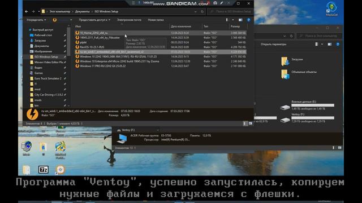This screenshot has height=203, width=362.
Task: Click the Bandicam camera screenshot icon
Action: [x=215, y=3]
